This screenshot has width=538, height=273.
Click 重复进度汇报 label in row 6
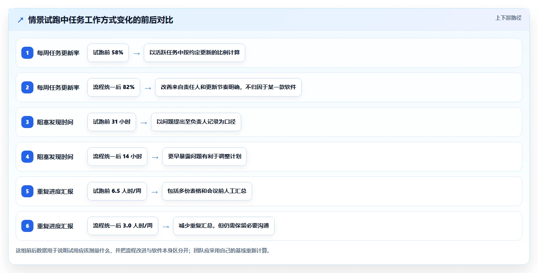pyautogui.click(x=55, y=226)
